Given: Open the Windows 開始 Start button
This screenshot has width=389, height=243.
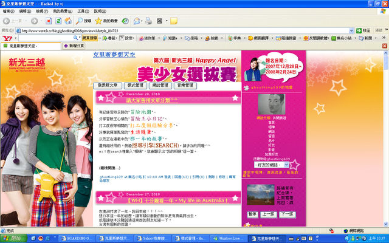Looking at the screenshot, I should point(13,238).
